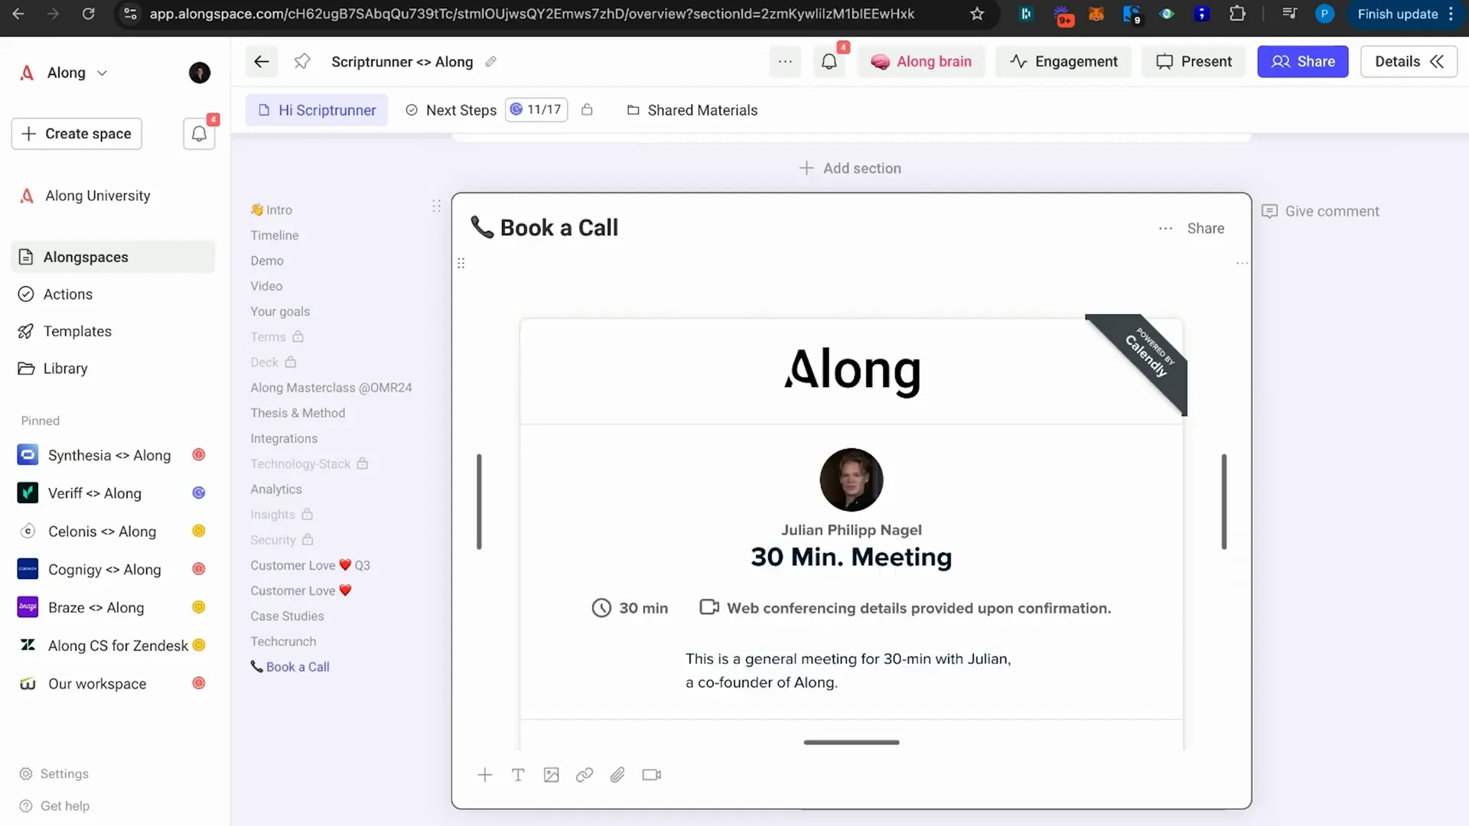The image size is (1469, 826).
Task: Click Create space
Action: tap(77, 134)
